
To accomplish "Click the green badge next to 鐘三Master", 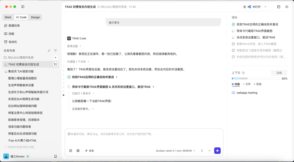I will coord(28,156).
